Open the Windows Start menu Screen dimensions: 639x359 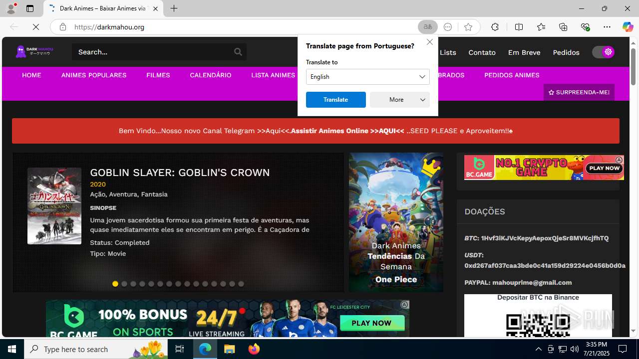(x=12, y=349)
